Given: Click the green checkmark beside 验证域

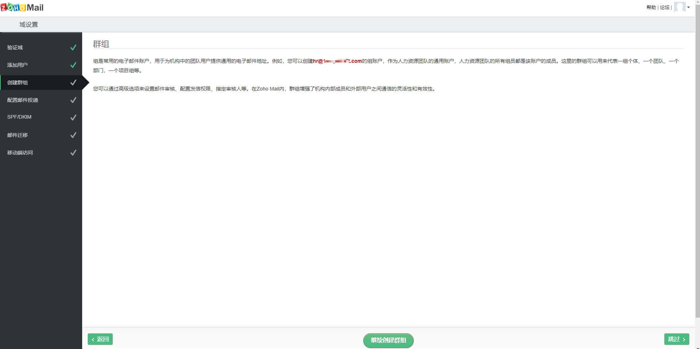Looking at the screenshot, I should click(x=73, y=47).
